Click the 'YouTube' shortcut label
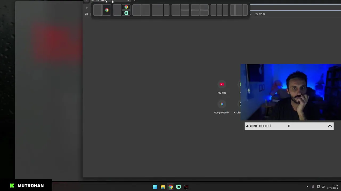 pos(222,93)
